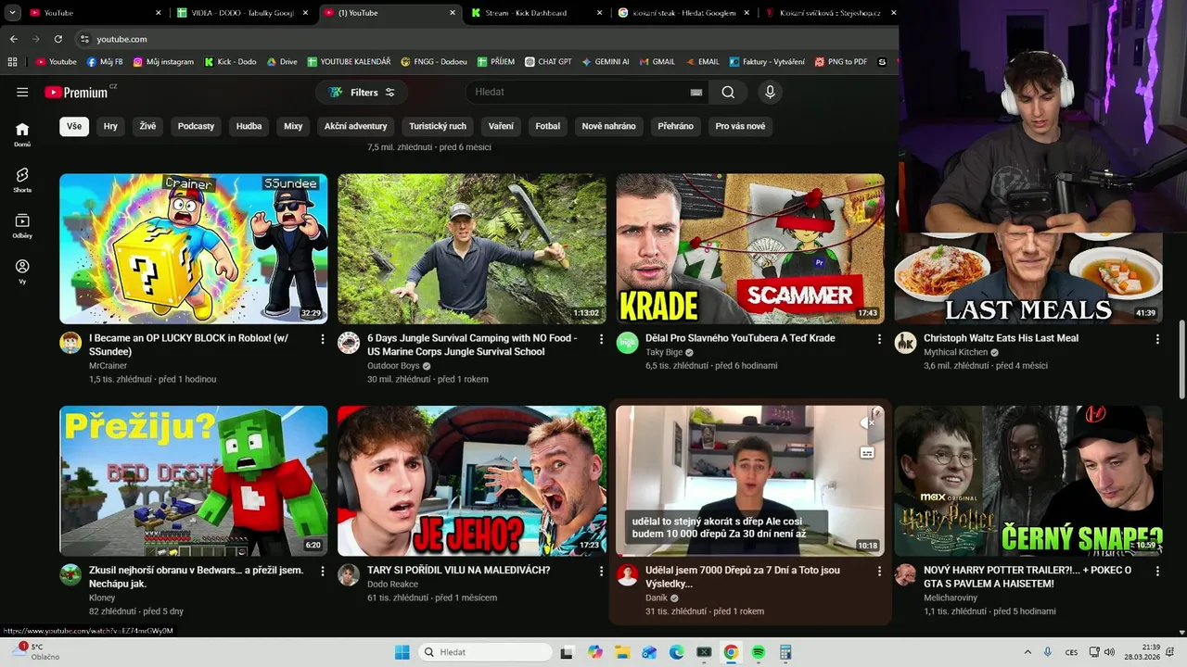Toggle subtitles on the 7000 Dřepů preview

(x=867, y=453)
